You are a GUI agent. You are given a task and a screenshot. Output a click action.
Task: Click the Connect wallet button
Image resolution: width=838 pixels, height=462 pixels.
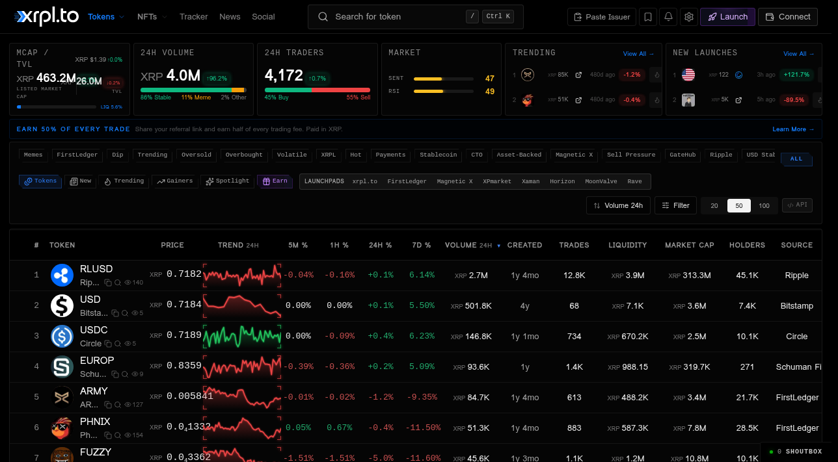pyautogui.click(x=788, y=17)
